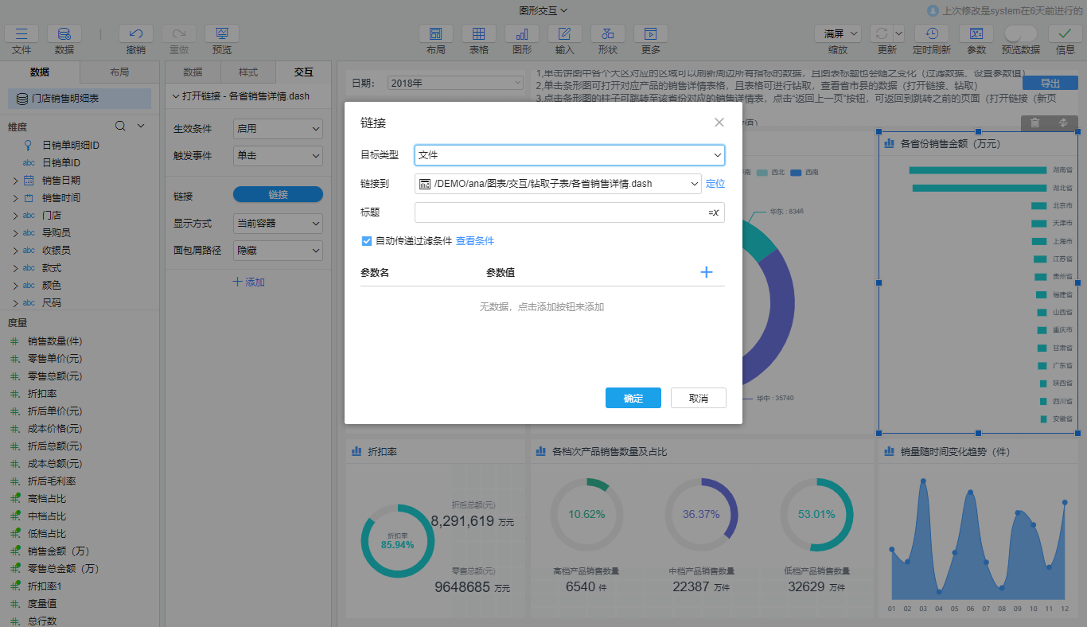
Task: Expand the 销售日期 dimension tree node
Action: tap(15, 181)
